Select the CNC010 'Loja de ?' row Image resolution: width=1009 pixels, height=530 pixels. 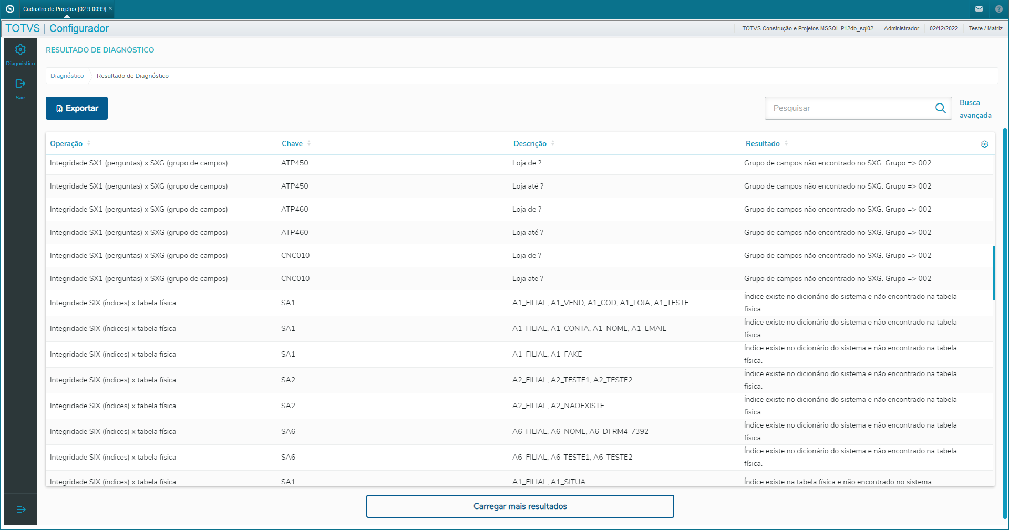click(x=520, y=256)
